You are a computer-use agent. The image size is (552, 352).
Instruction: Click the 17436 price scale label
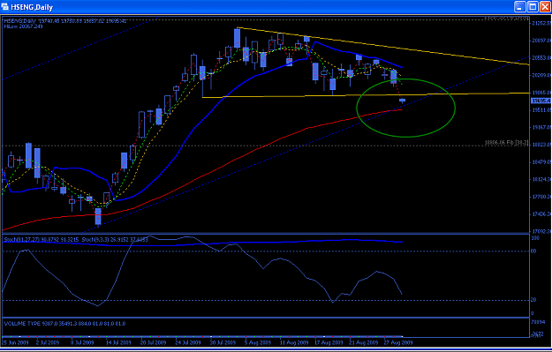(541, 214)
